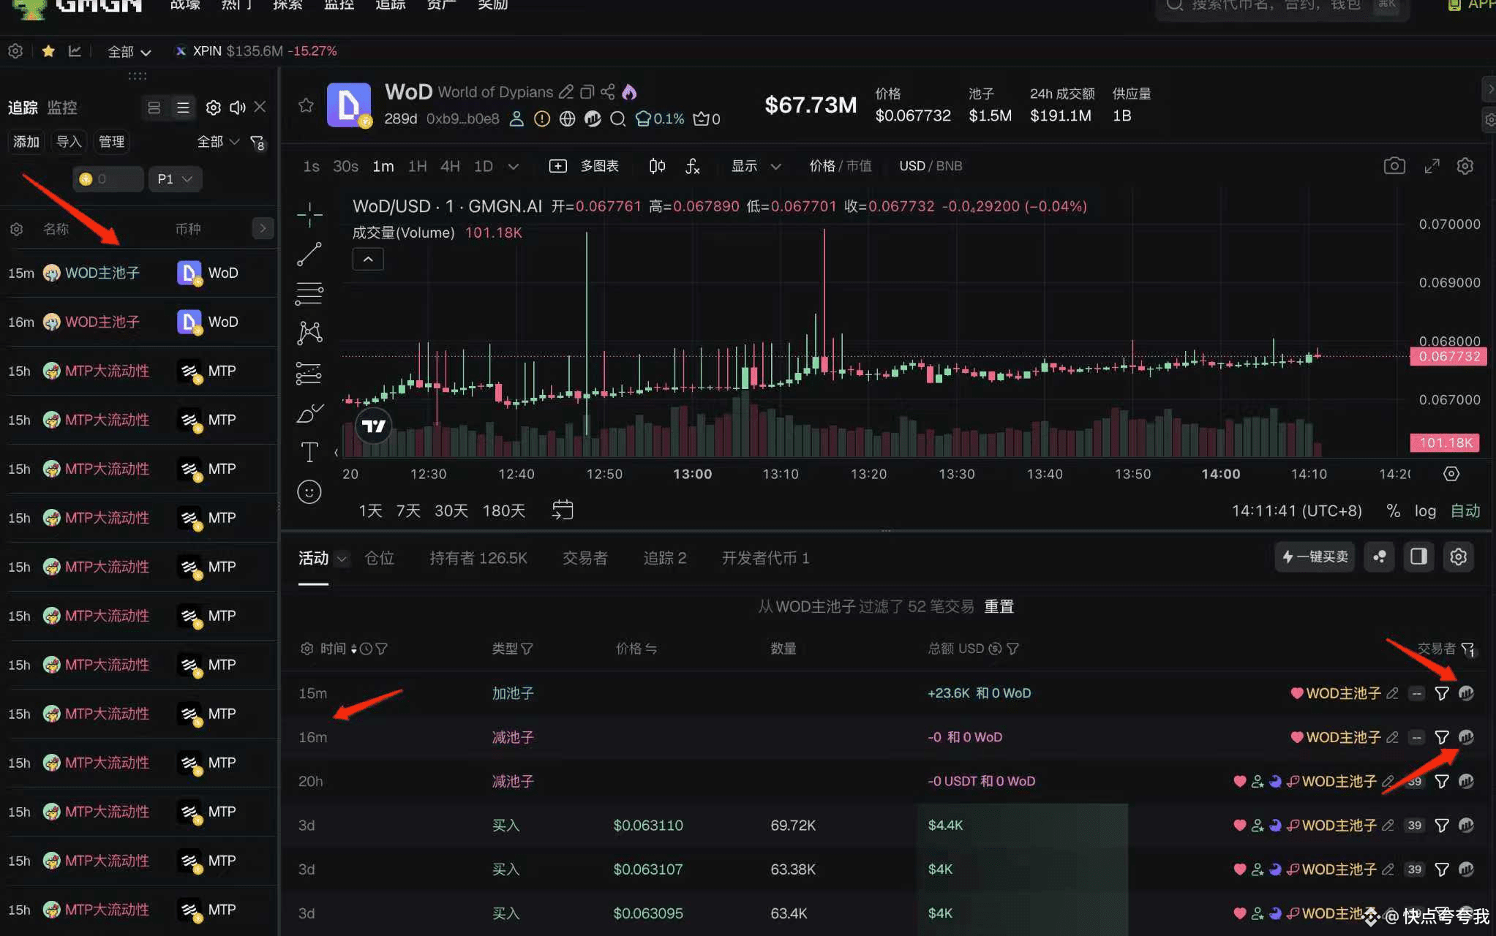Toggle percent scale on chart axis

coord(1393,510)
